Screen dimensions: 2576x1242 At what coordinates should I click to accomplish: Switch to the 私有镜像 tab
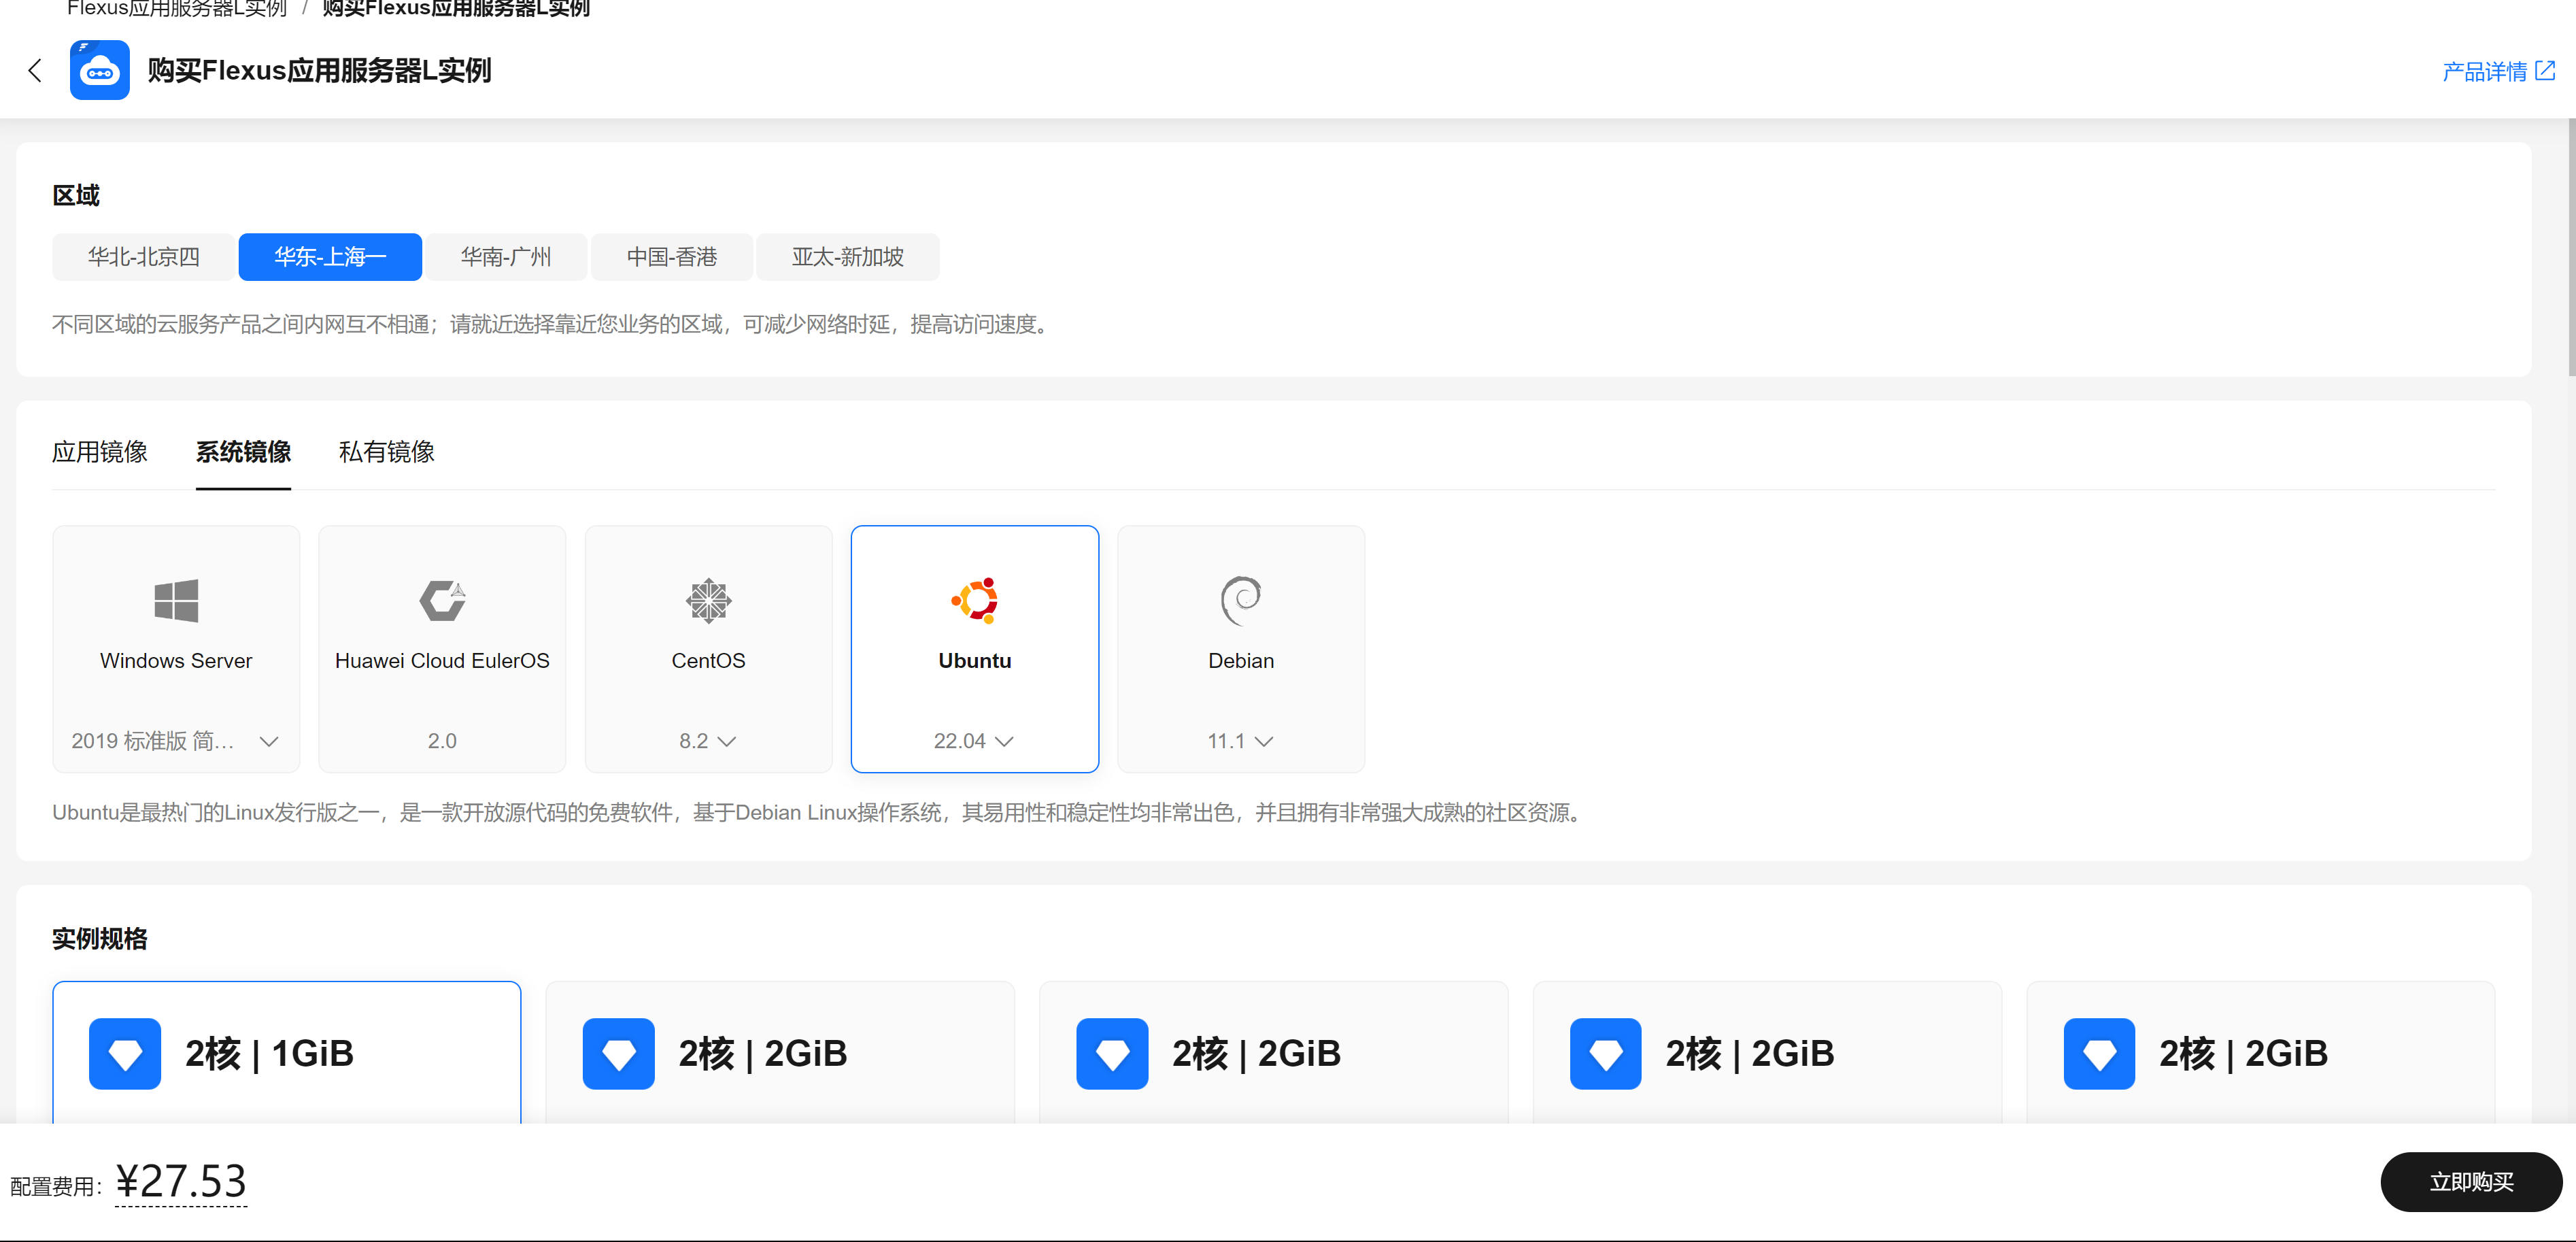tap(386, 452)
